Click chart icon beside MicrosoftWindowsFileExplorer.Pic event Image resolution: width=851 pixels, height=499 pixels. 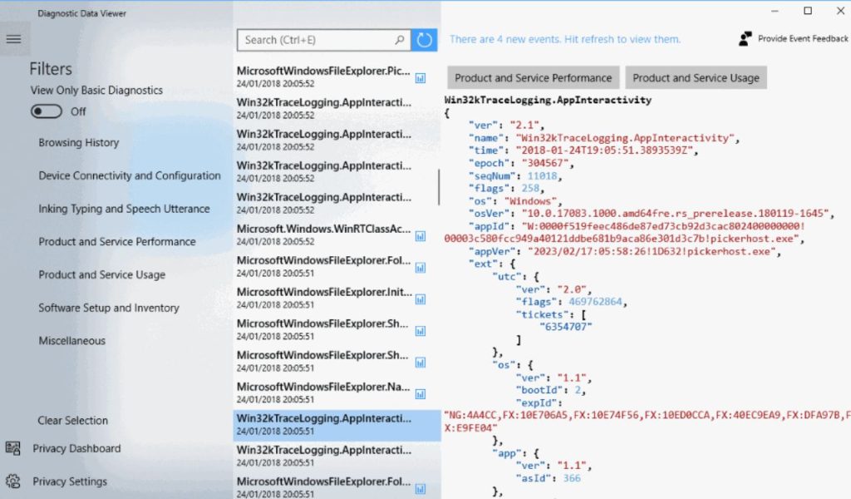point(421,77)
